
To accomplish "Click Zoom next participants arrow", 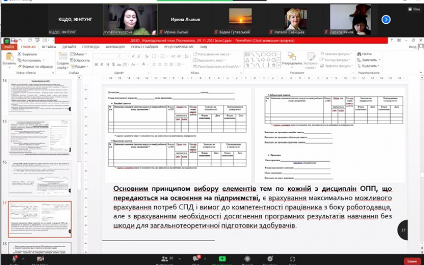I will tap(386, 20).
